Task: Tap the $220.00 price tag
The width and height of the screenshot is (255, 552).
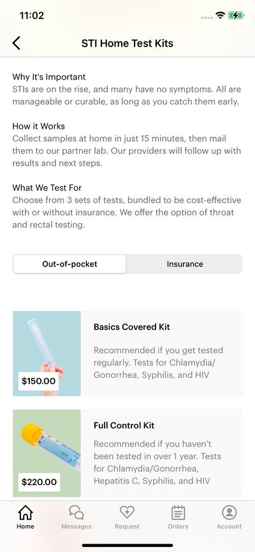Action: [x=39, y=482]
